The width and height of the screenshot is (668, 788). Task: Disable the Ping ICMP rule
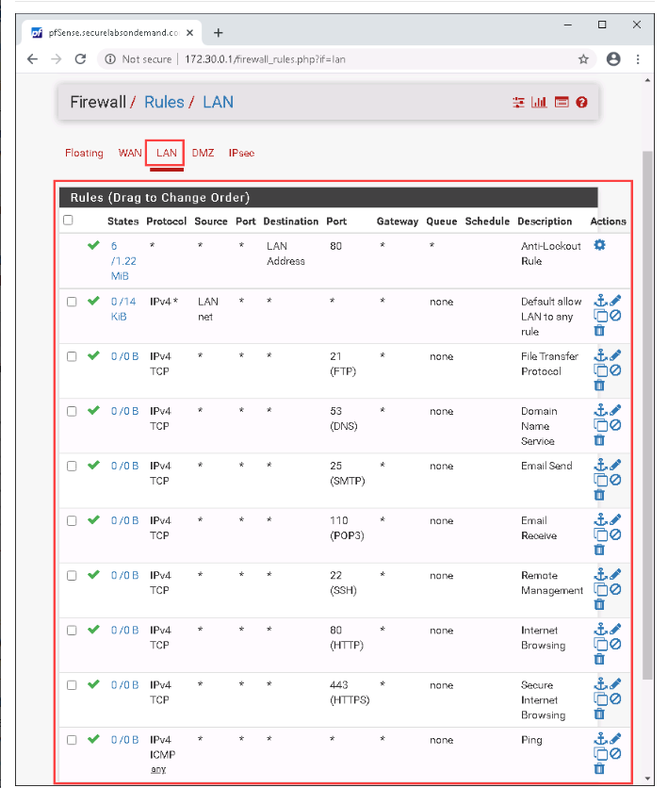(x=615, y=754)
